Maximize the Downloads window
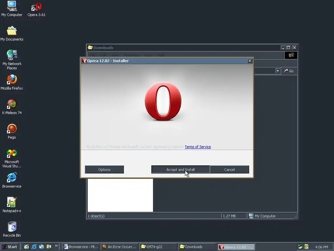The height and width of the screenshot is (251, 334). 288,48
